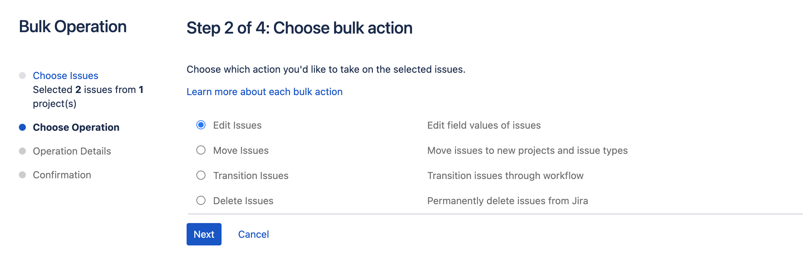Click the Delete Issues label text
The image size is (803, 272).
pos(243,201)
